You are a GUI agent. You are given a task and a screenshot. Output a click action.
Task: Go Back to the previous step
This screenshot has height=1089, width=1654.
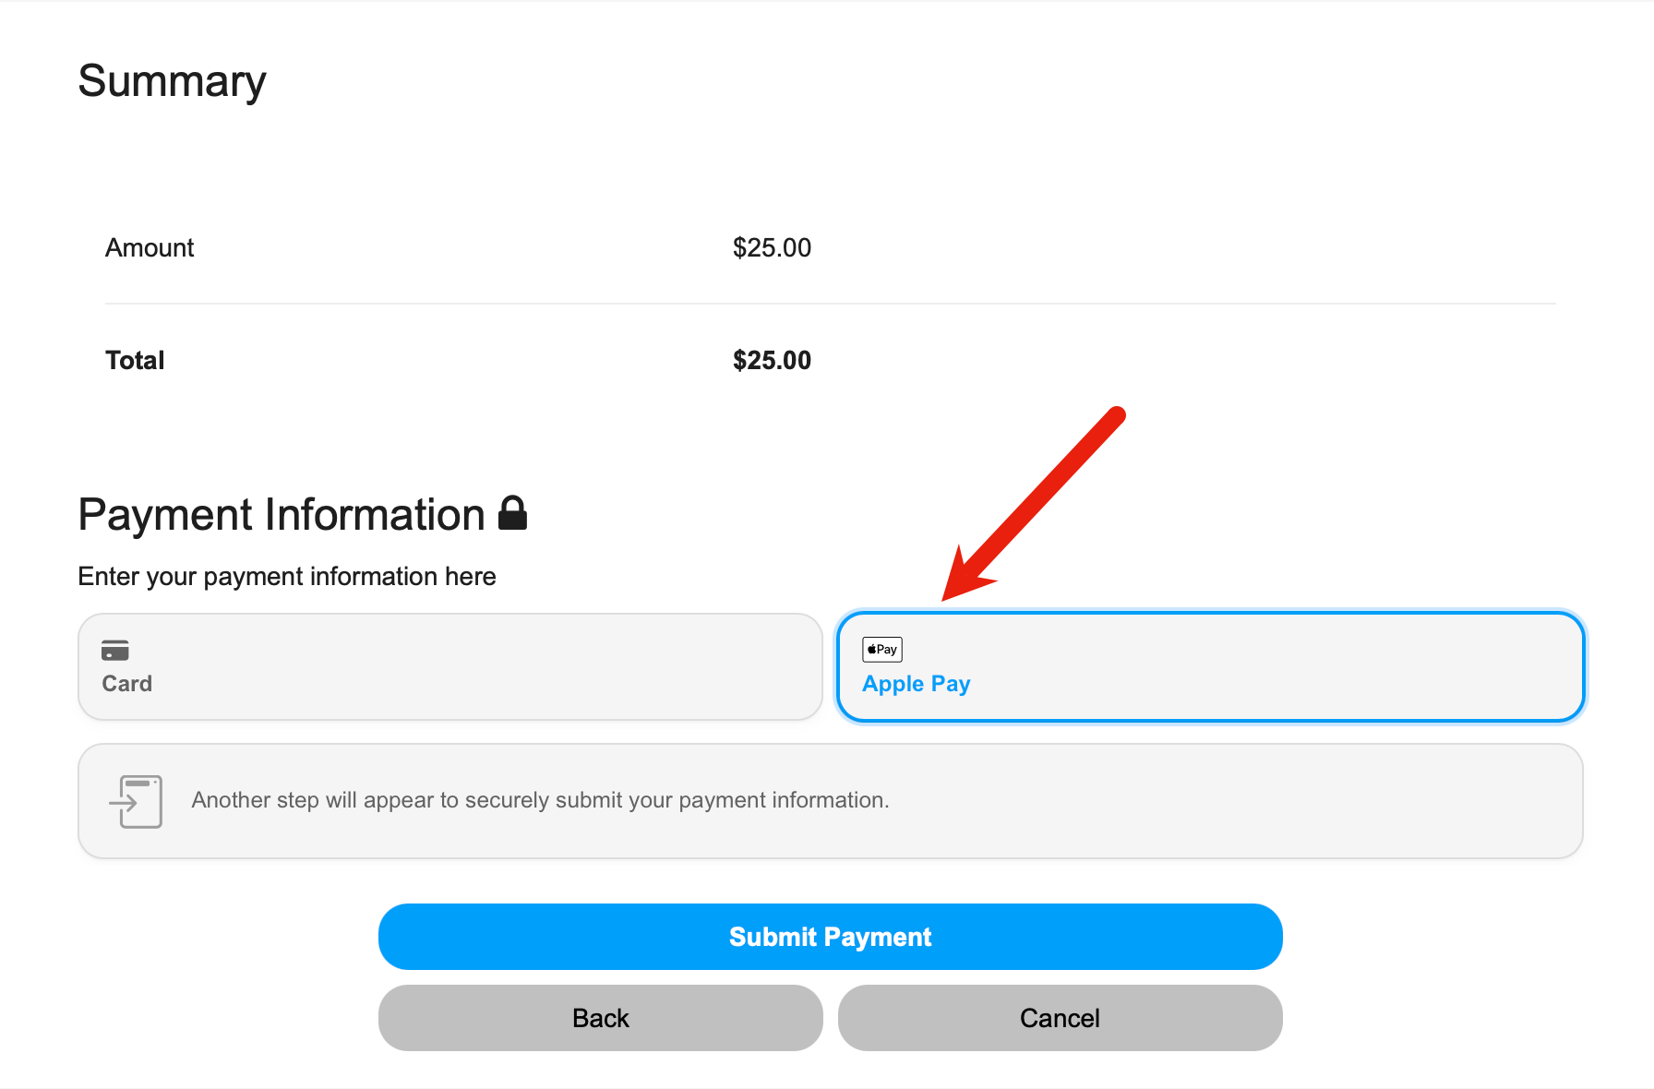[601, 1018]
